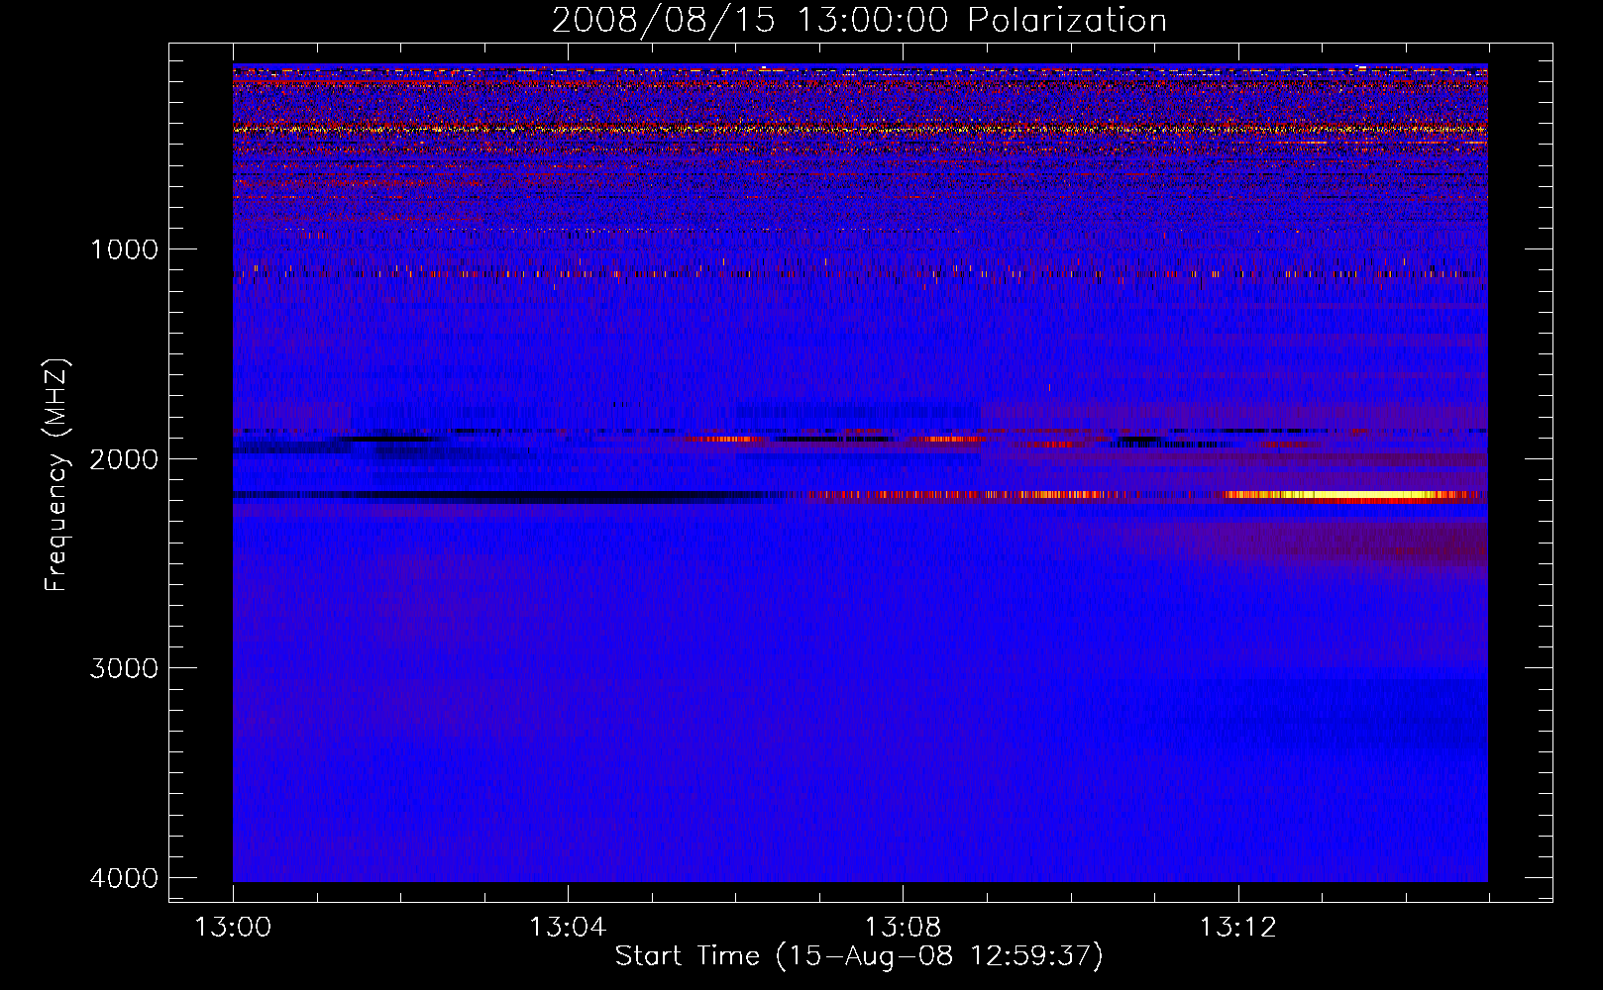
Task: Click the 2000 frequency tick label
Action: click(x=125, y=458)
